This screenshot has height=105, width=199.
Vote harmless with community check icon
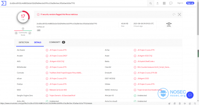pos(30,33)
